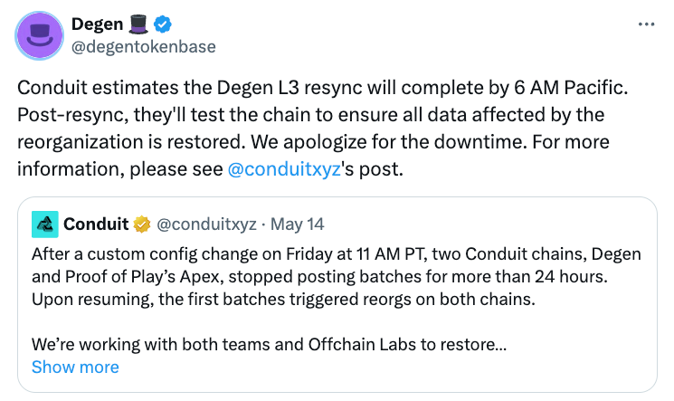This screenshot has width=674, height=401.
Task: Click the 'and Proof of Play's Apex' line
Action: tap(319, 277)
